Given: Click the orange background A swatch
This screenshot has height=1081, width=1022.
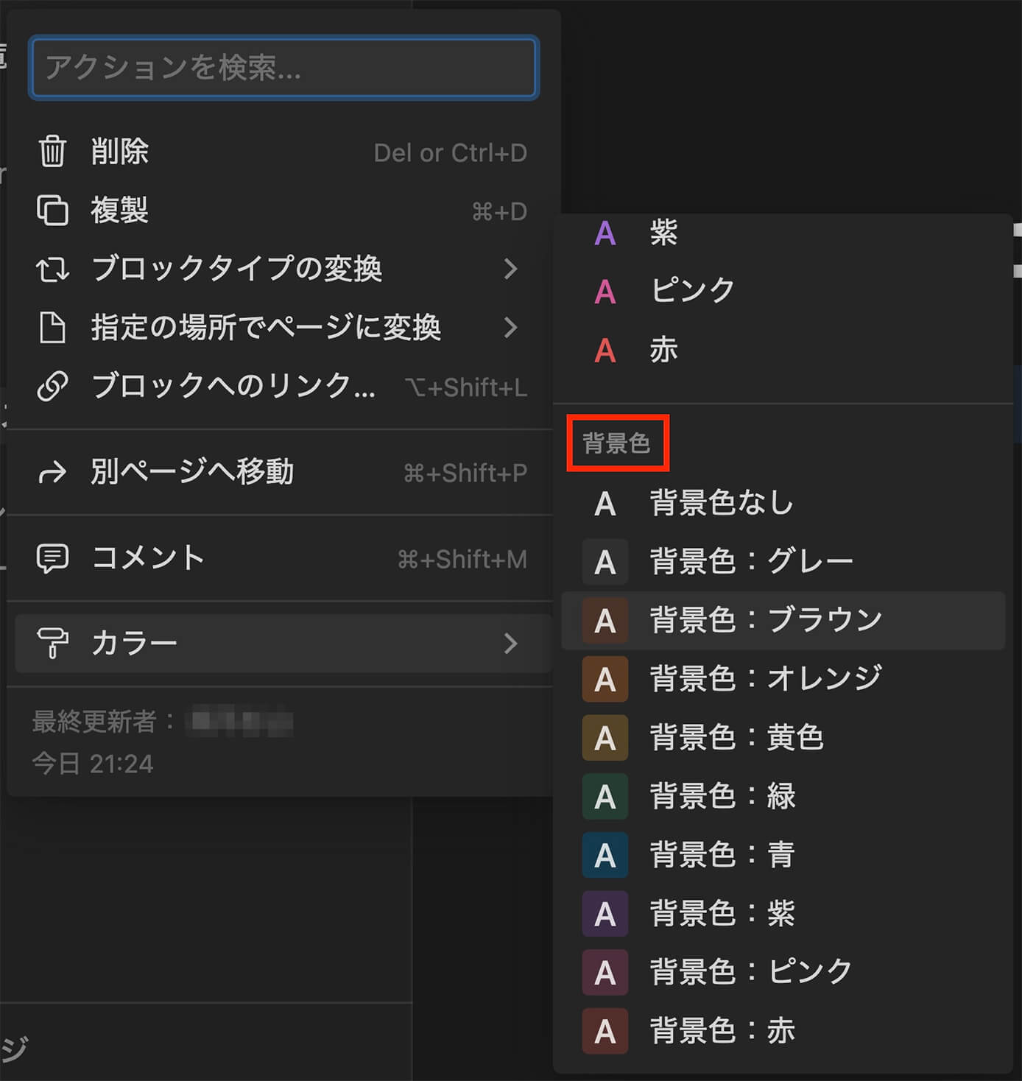Looking at the screenshot, I should 605,679.
